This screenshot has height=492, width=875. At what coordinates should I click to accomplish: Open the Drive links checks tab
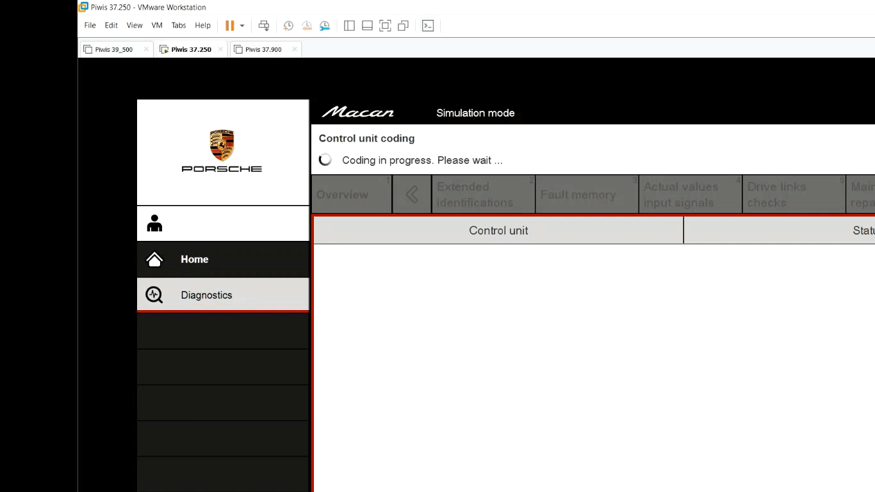(x=794, y=194)
